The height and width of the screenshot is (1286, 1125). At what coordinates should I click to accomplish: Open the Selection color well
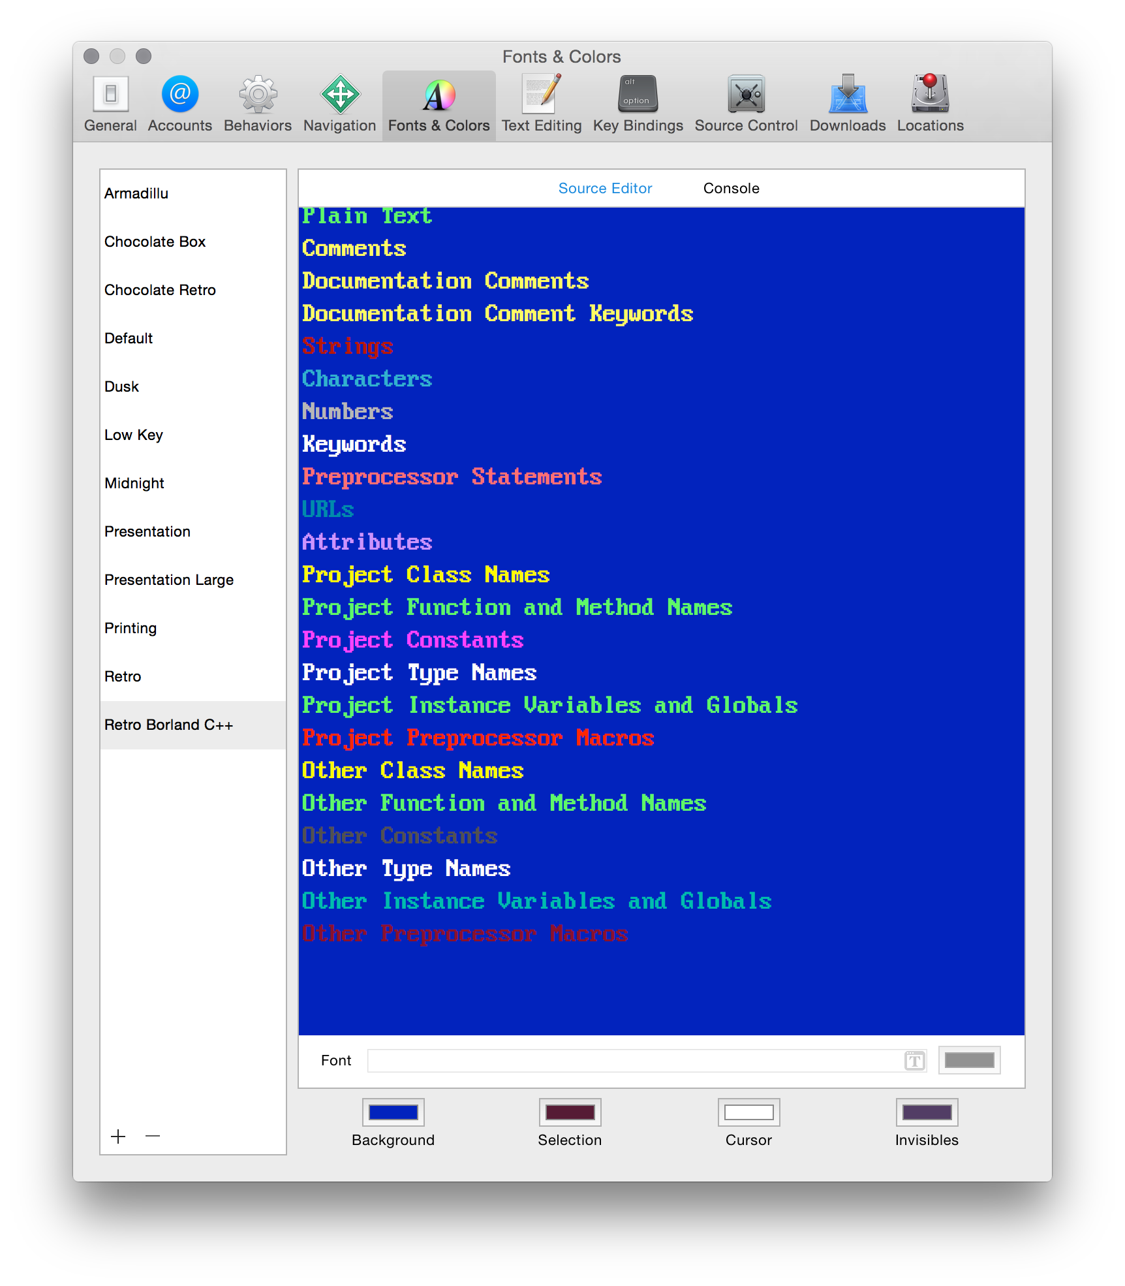point(570,1112)
